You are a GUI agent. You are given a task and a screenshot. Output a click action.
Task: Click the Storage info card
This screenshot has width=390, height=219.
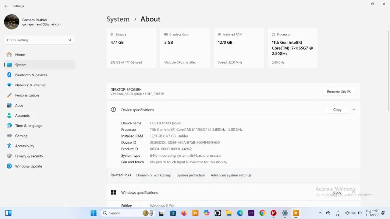pos(131,48)
